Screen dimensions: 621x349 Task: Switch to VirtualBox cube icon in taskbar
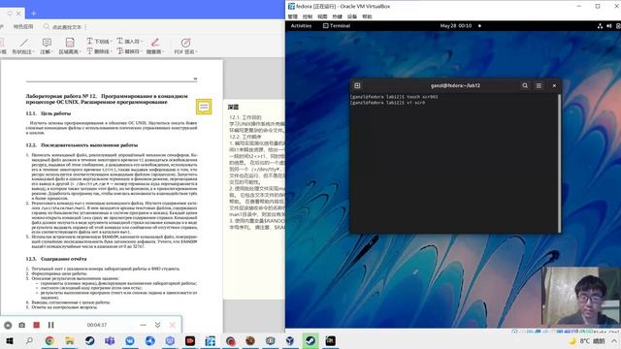coord(290,340)
